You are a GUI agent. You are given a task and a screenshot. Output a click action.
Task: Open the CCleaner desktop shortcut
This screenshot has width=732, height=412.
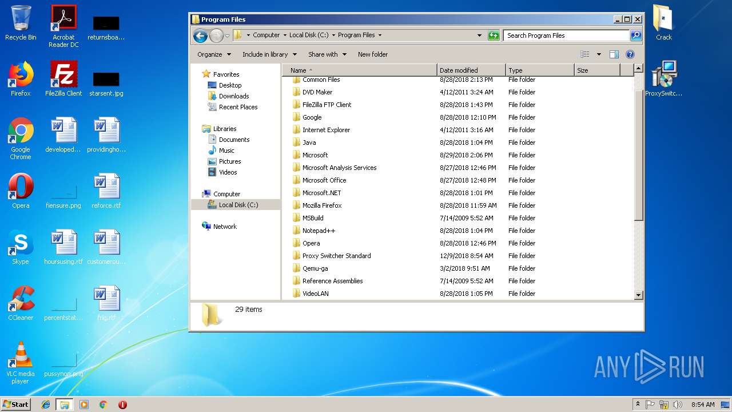21,303
